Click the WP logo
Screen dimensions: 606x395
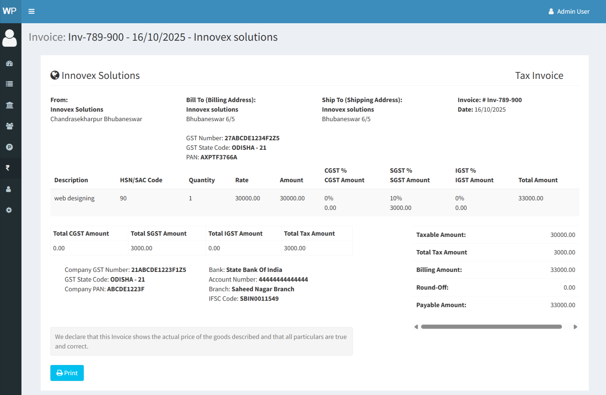click(x=10, y=11)
